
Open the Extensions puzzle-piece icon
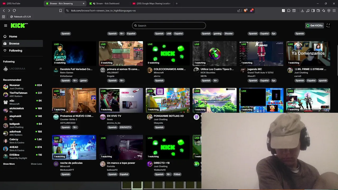coord(289,11)
